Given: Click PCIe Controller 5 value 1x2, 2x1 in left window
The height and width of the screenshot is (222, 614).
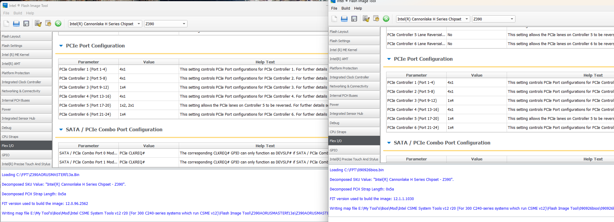Looking at the screenshot, I should 149,105.
